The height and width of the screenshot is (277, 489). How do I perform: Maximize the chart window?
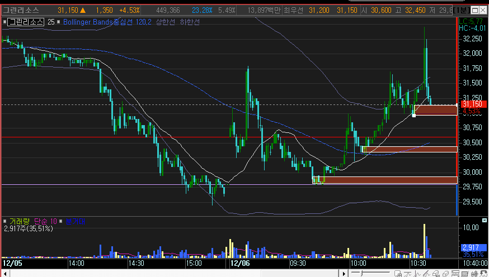pyautogui.click(x=474, y=10)
